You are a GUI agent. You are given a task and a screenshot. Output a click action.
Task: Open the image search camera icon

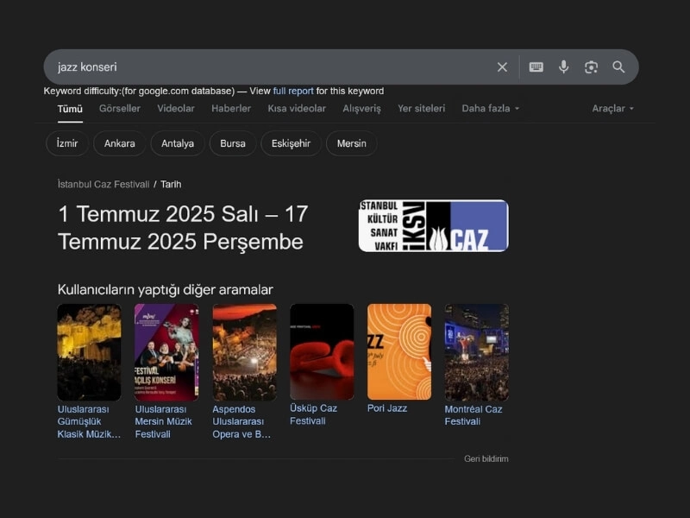click(591, 67)
